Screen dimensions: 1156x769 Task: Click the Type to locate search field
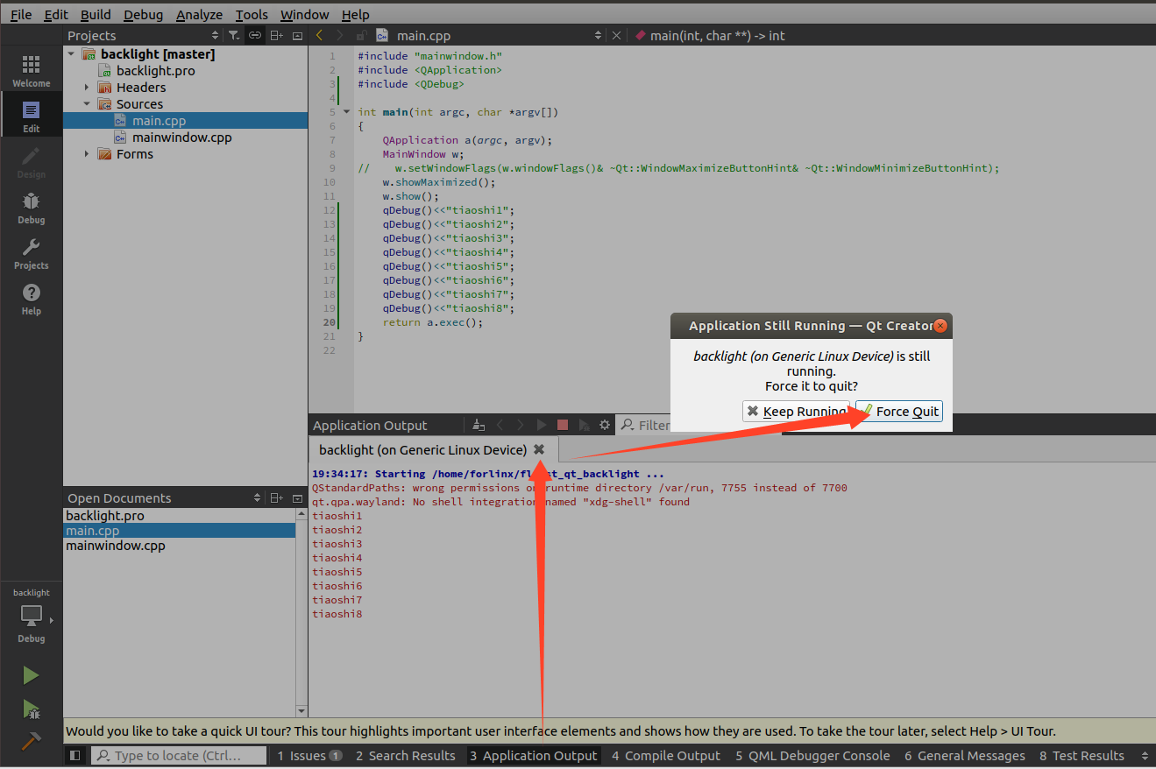tap(180, 756)
